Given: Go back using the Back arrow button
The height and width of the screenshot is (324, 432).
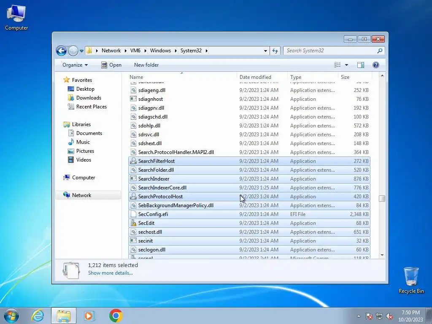Looking at the screenshot, I should click(x=61, y=51).
